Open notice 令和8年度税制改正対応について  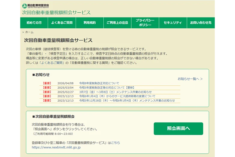[x=99, y=83]
